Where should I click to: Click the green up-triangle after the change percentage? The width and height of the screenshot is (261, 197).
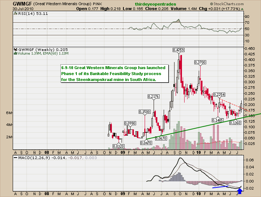tap(242, 9)
